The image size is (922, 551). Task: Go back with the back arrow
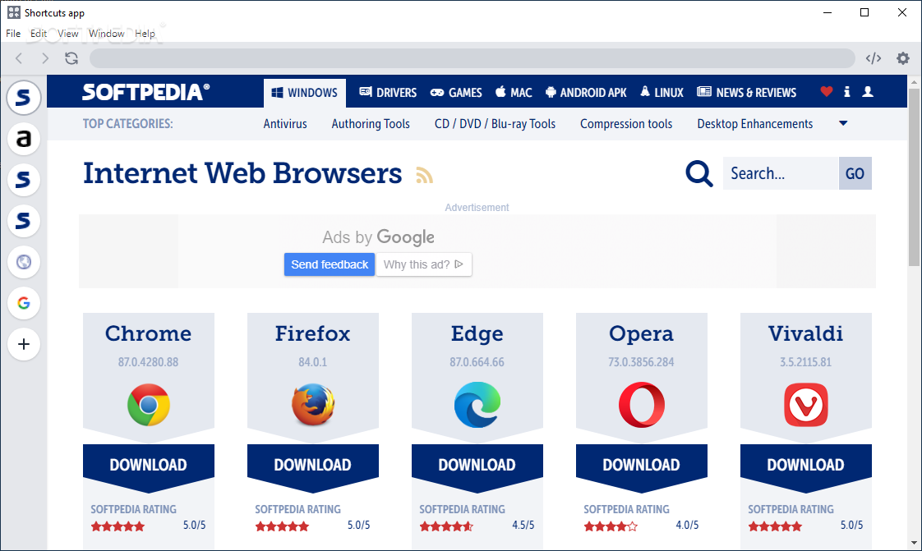[19, 58]
